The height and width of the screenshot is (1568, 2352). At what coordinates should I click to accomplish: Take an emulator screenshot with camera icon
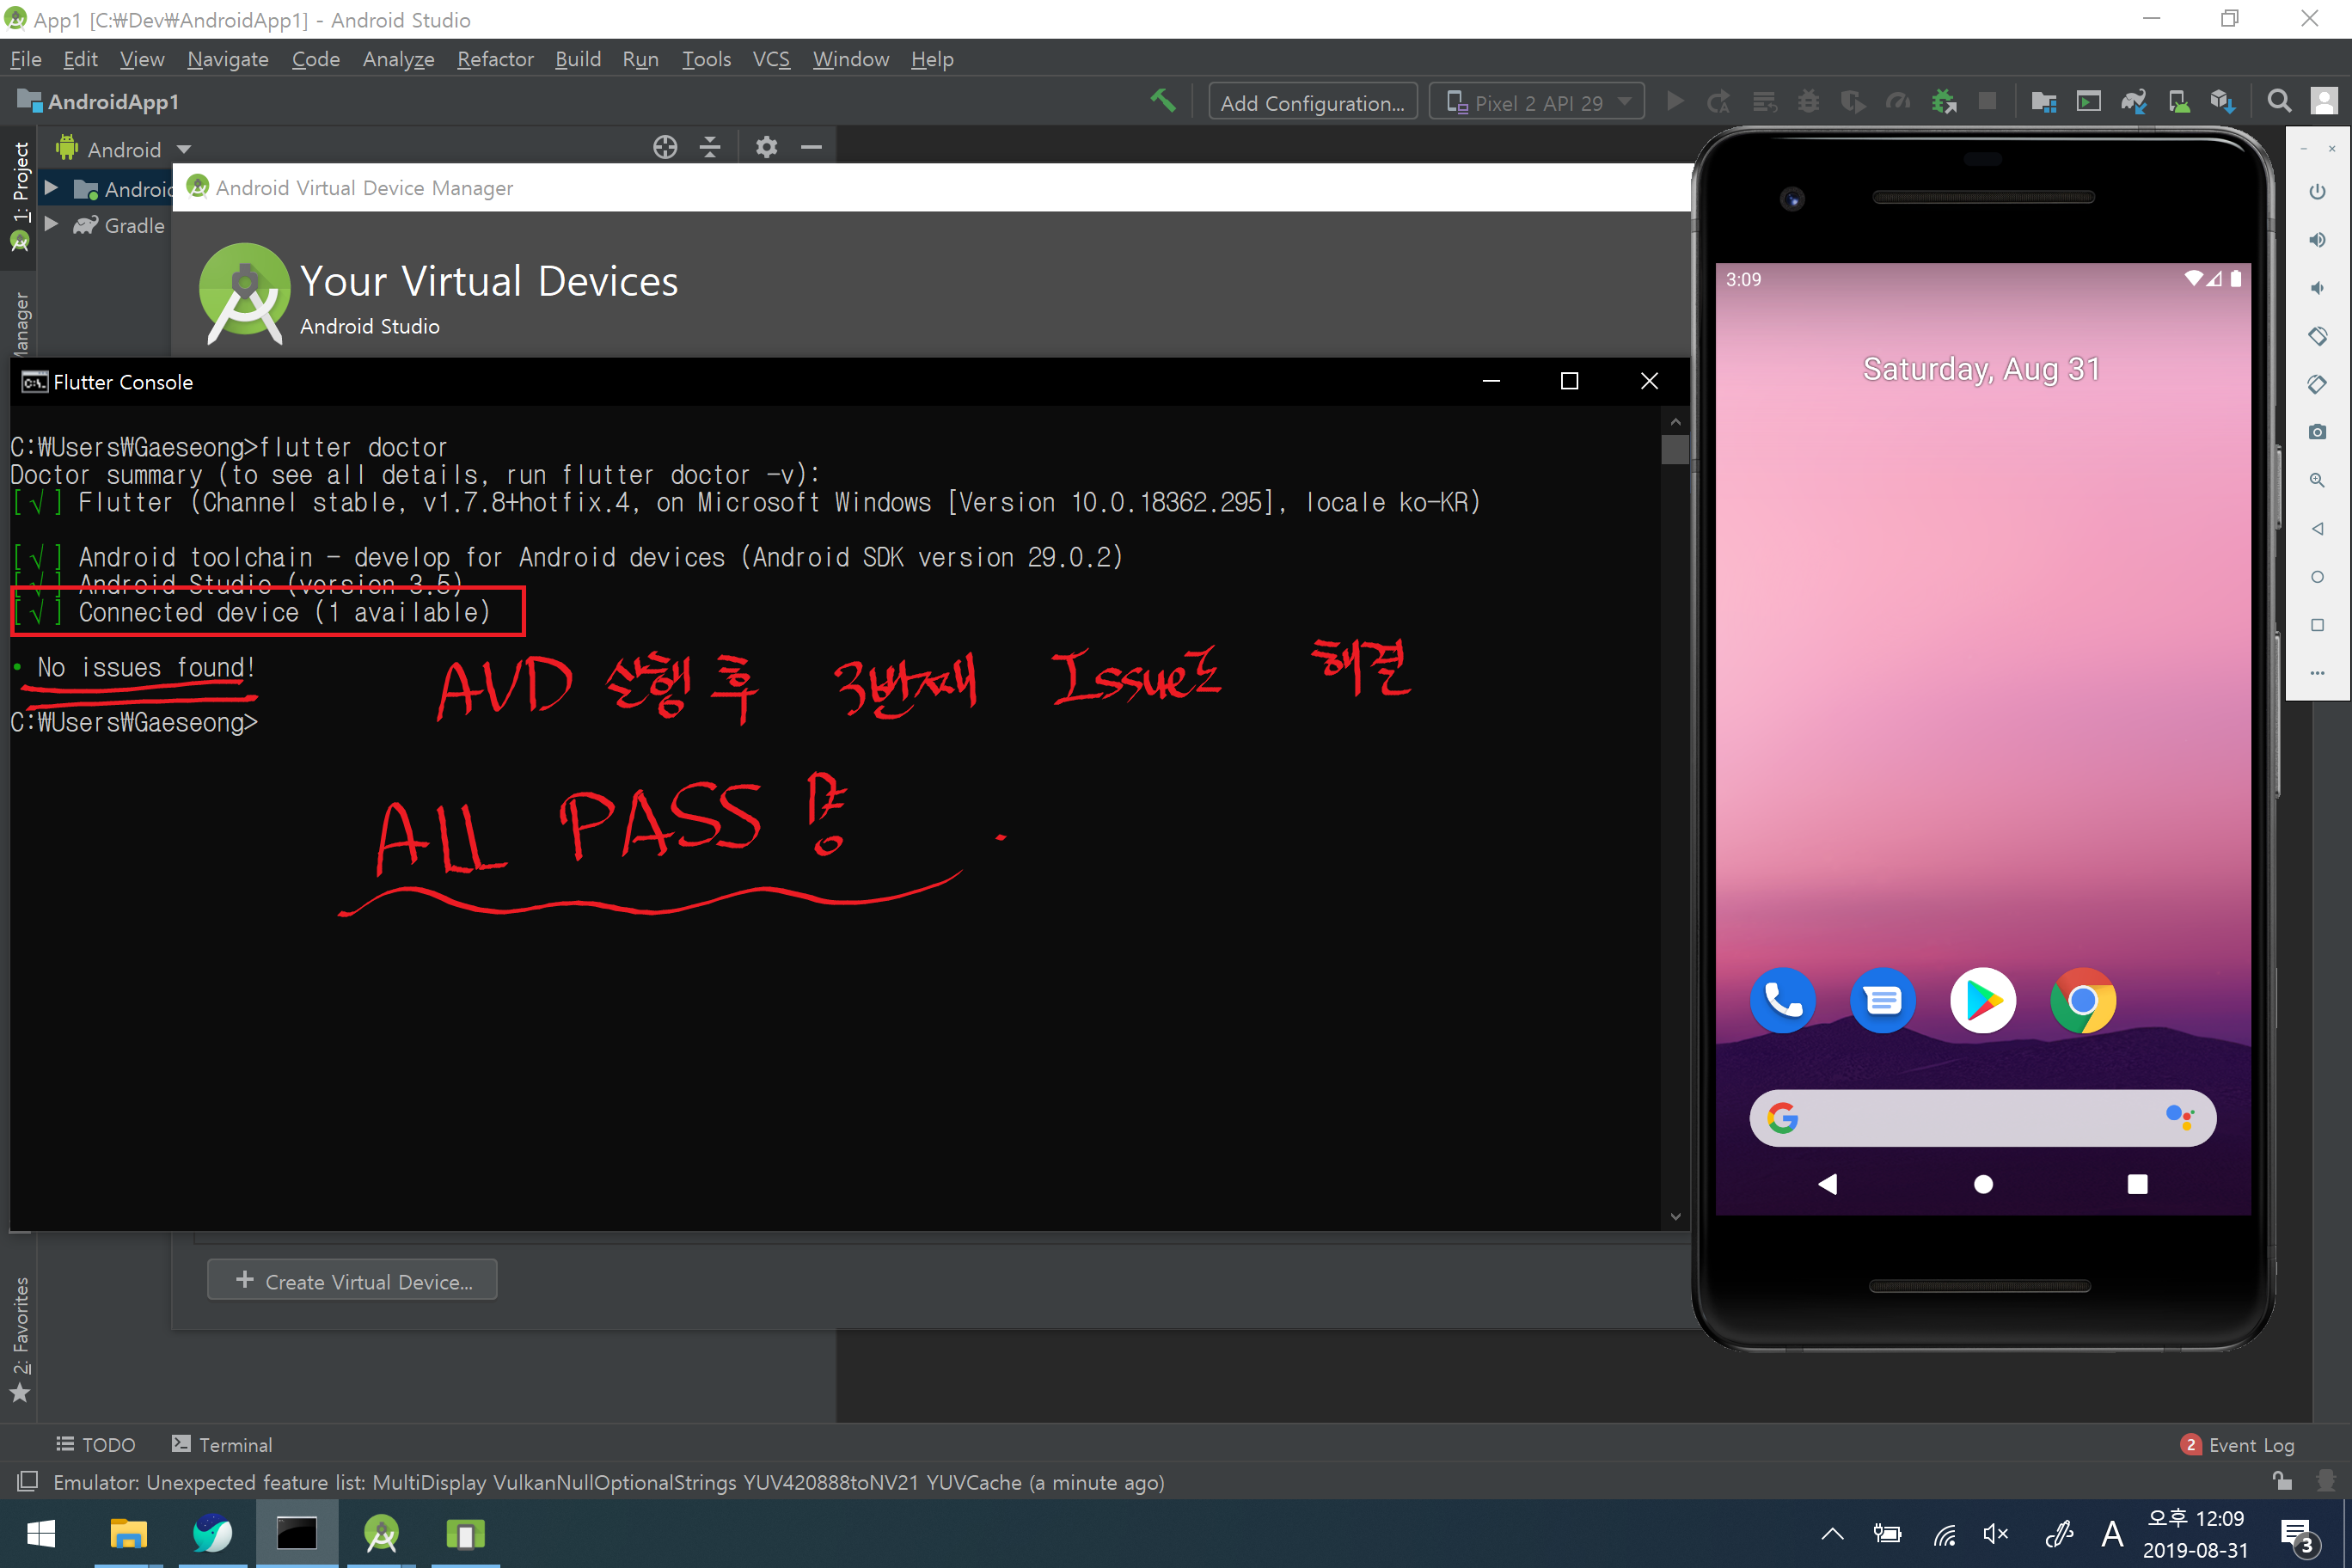pos(2316,432)
